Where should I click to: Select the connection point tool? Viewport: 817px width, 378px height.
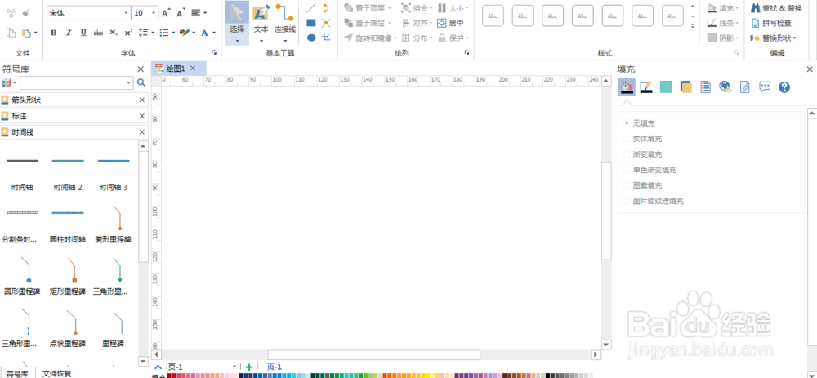pyautogui.click(x=326, y=23)
